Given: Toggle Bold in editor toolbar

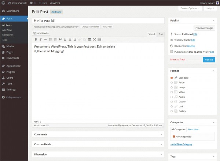Looking at the screenshot, I should coord(36,40).
